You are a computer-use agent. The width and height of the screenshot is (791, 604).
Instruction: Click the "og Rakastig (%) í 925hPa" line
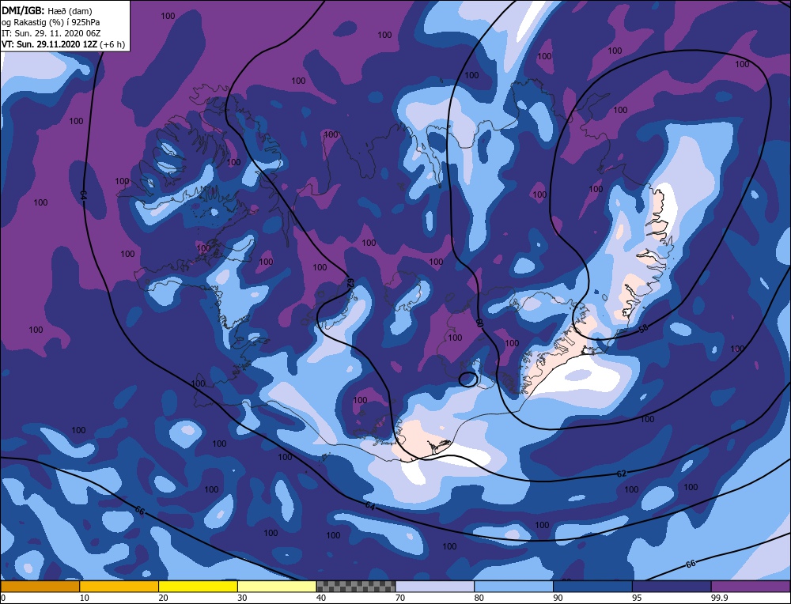[x=51, y=22]
